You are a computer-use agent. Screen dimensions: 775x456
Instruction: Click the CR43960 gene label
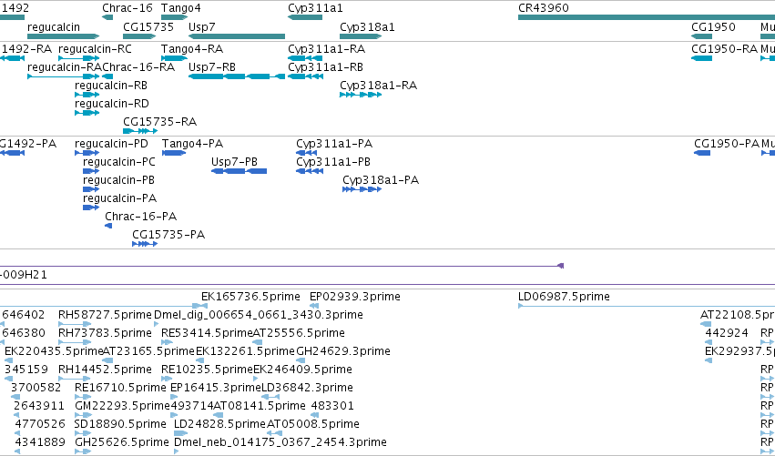point(543,8)
